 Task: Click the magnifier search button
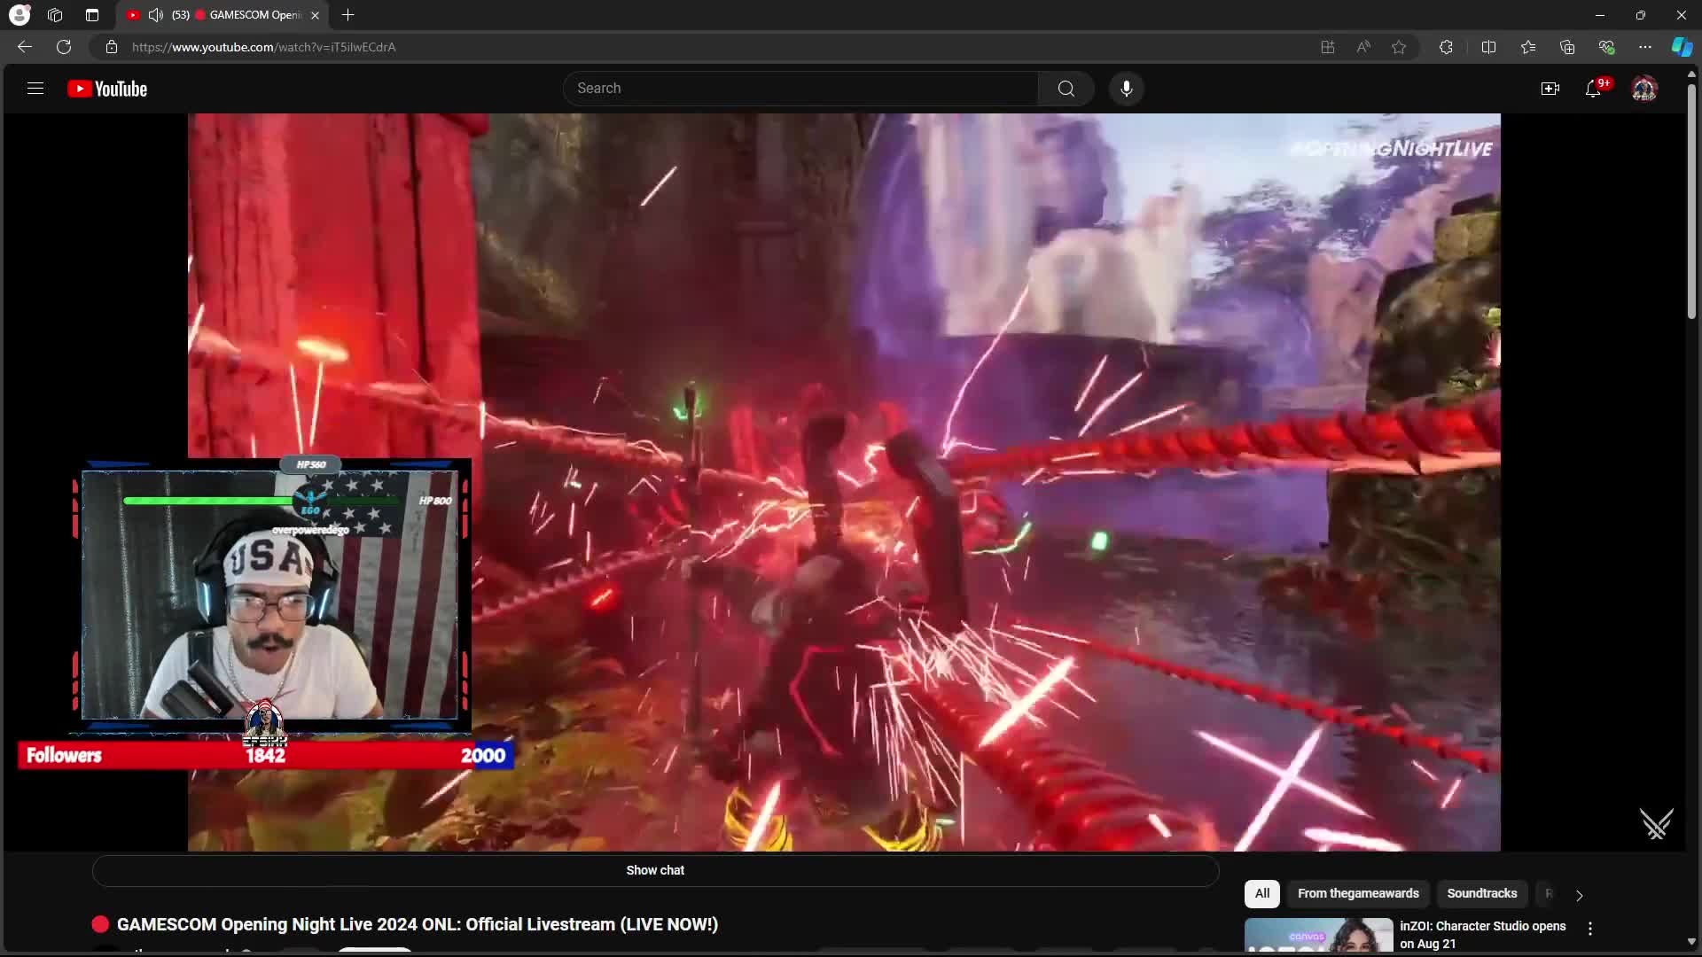tap(1066, 89)
